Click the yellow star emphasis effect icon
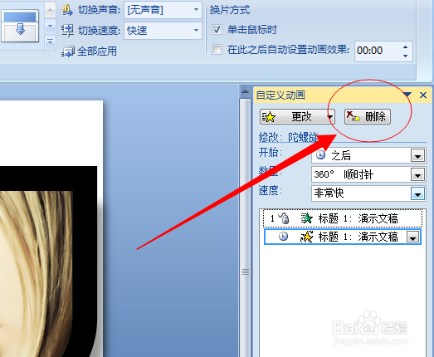This screenshot has height=357, width=434. [306, 237]
